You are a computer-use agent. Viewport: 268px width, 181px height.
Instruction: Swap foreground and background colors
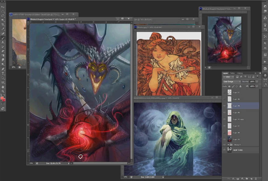4,95
